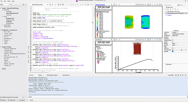
Task: Adjust the Transparency slider handle
Action: pyautogui.click(x=181, y=50)
